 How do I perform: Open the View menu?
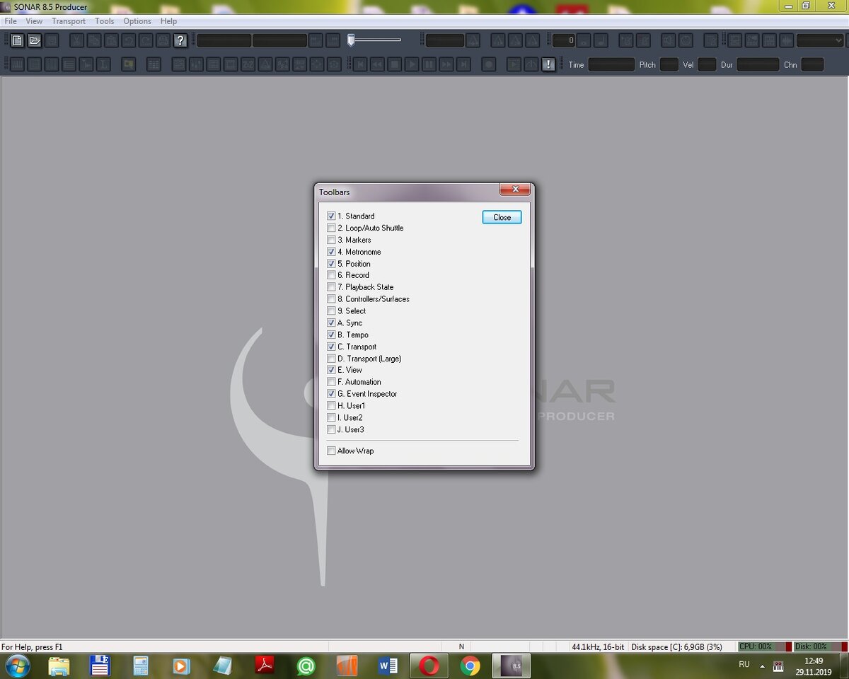click(34, 21)
